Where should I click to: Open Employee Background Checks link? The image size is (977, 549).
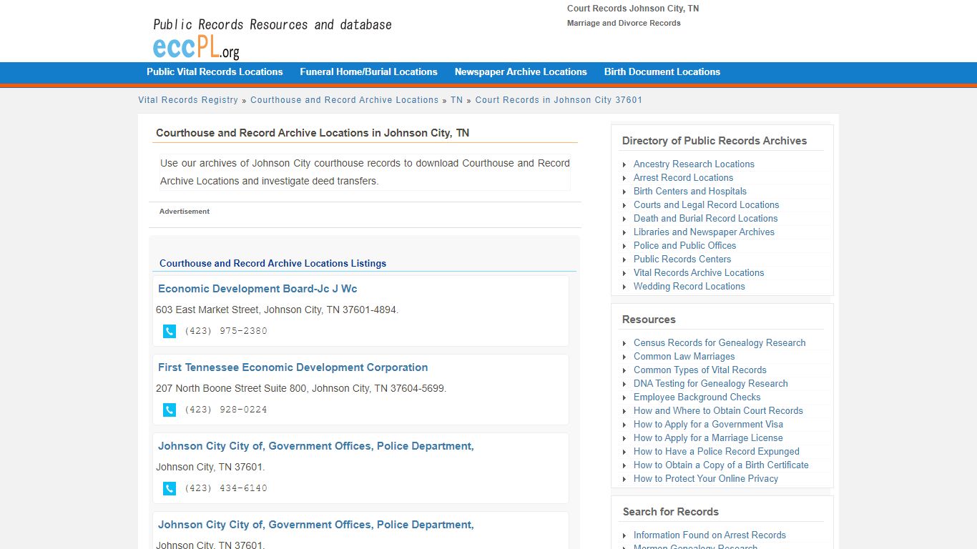697,397
